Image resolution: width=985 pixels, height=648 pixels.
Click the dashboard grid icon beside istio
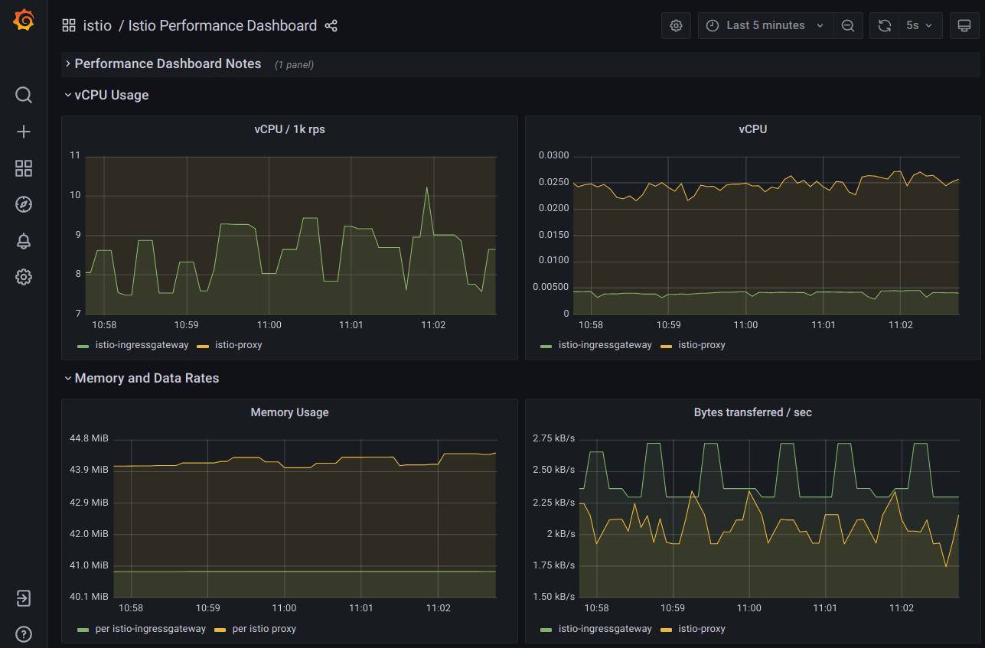69,25
